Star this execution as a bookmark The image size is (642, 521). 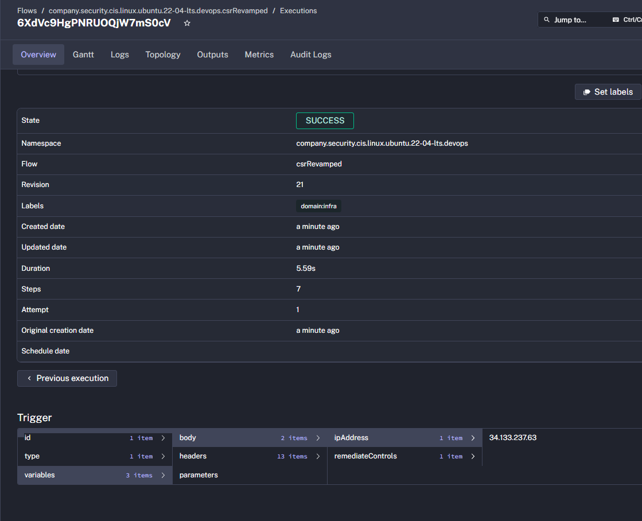click(186, 24)
